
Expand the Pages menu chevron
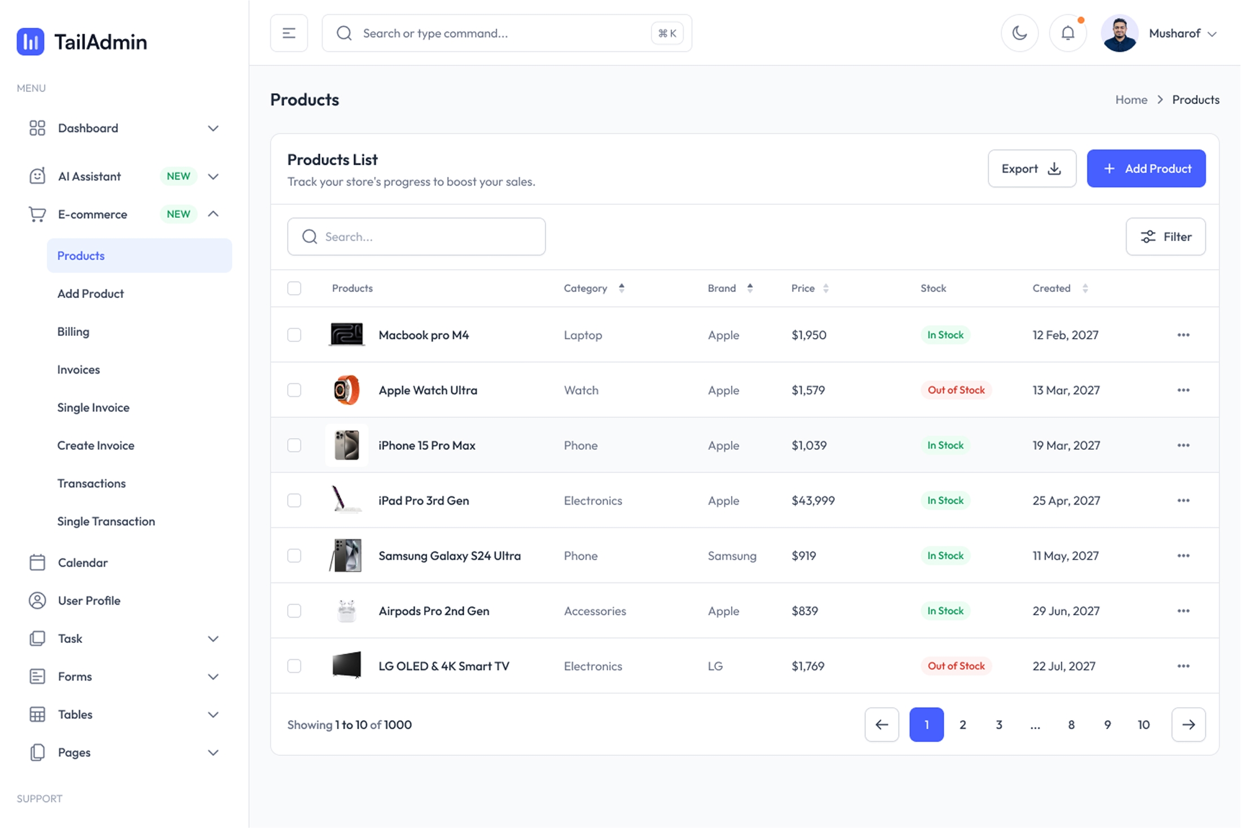point(213,752)
